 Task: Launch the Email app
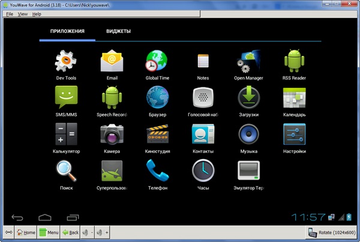point(112,61)
